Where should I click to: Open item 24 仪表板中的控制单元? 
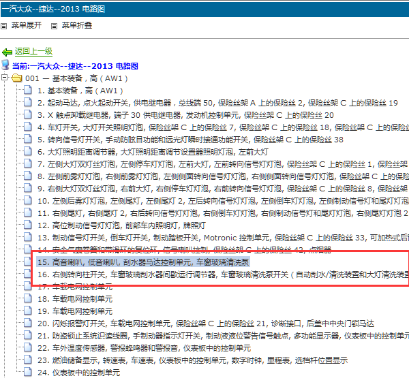point(79,373)
